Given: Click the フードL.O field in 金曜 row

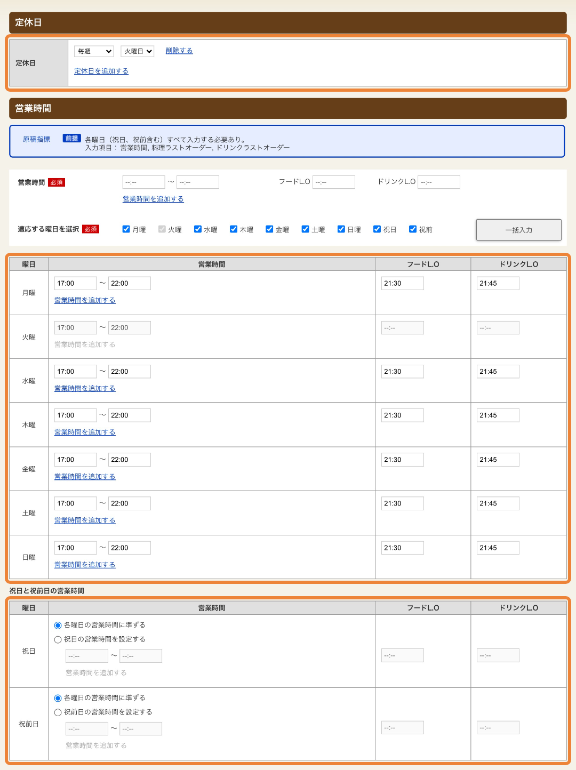Looking at the screenshot, I should click(402, 459).
